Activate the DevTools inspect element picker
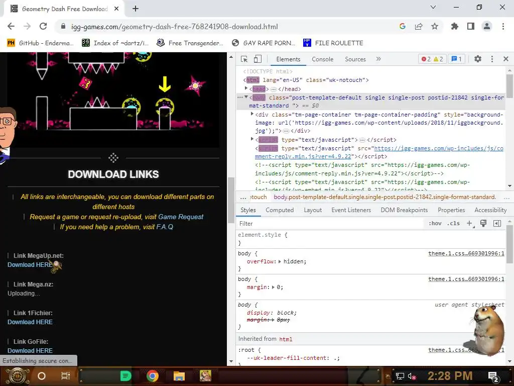 pyautogui.click(x=244, y=59)
